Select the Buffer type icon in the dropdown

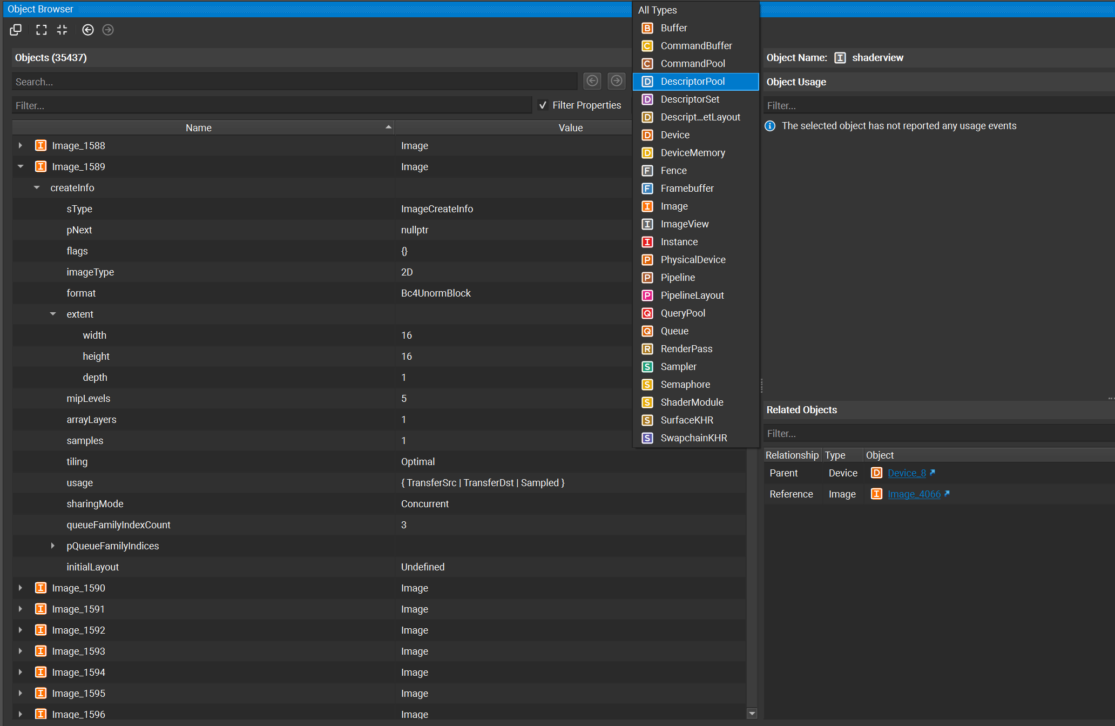pos(647,28)
